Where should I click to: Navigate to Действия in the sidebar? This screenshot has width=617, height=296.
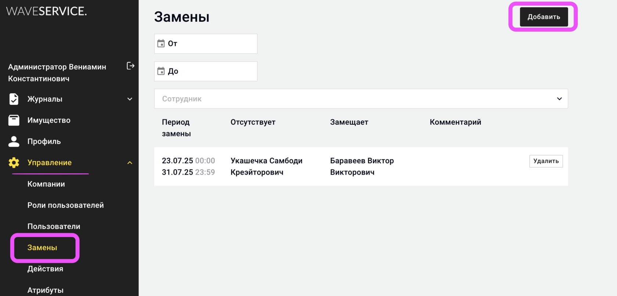(45, 269)
